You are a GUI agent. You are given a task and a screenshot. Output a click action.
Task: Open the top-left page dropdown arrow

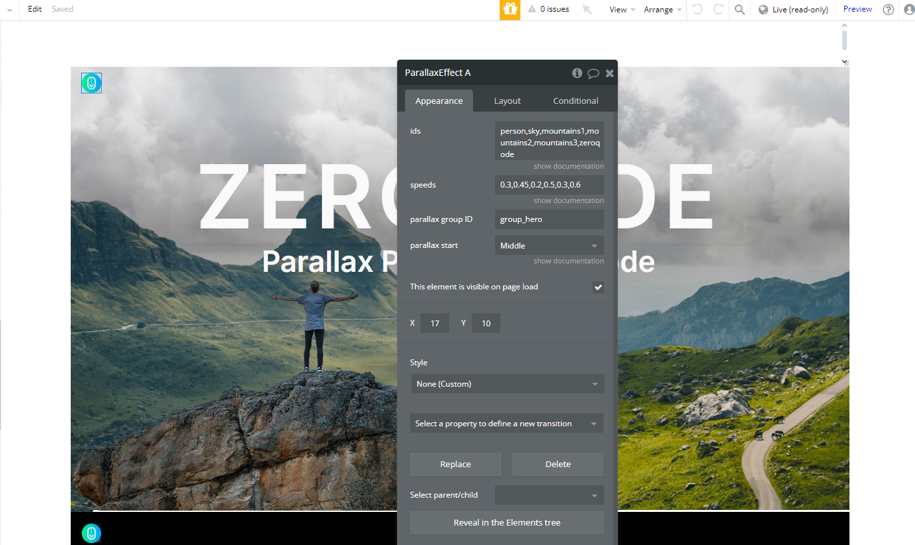point(9,10)
